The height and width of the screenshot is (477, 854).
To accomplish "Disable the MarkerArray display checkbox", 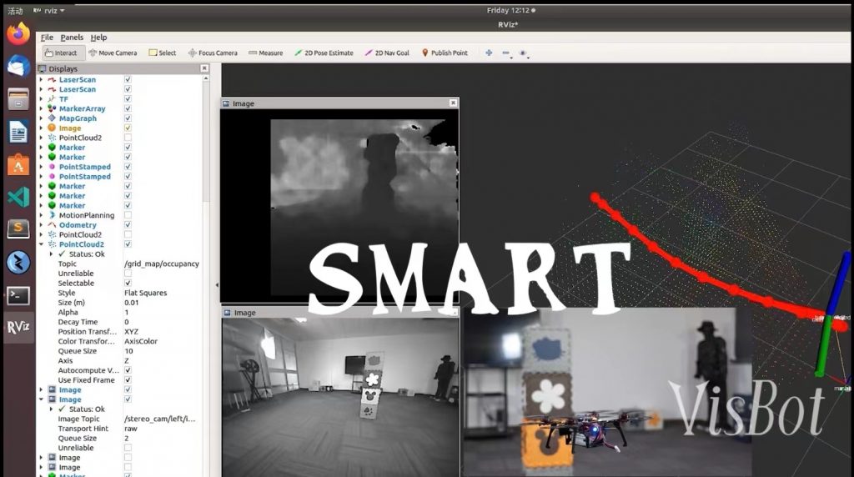I will [128, 108].
